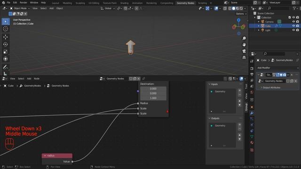Open the Material properties tab icon

pos(252,143)
